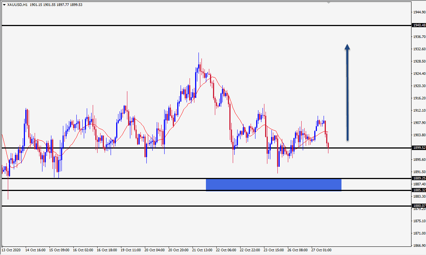Click the 27 Oct 01:00 time label

321,250
